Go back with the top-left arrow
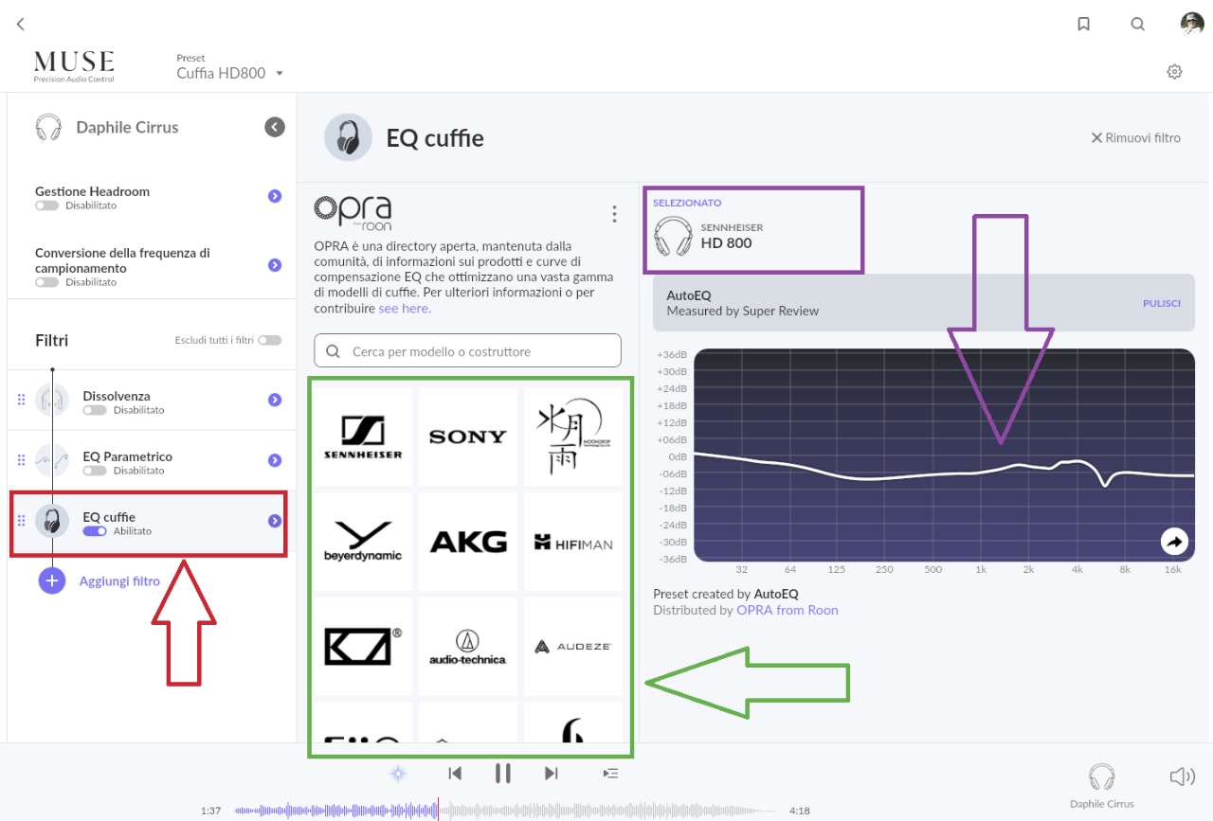This screenshot has width=1213, height=821. point(21,25)
